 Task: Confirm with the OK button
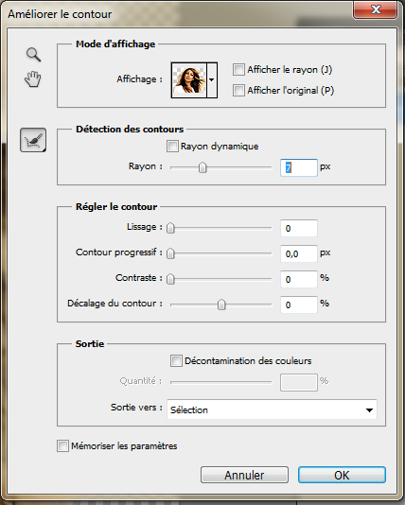(342, 475)
